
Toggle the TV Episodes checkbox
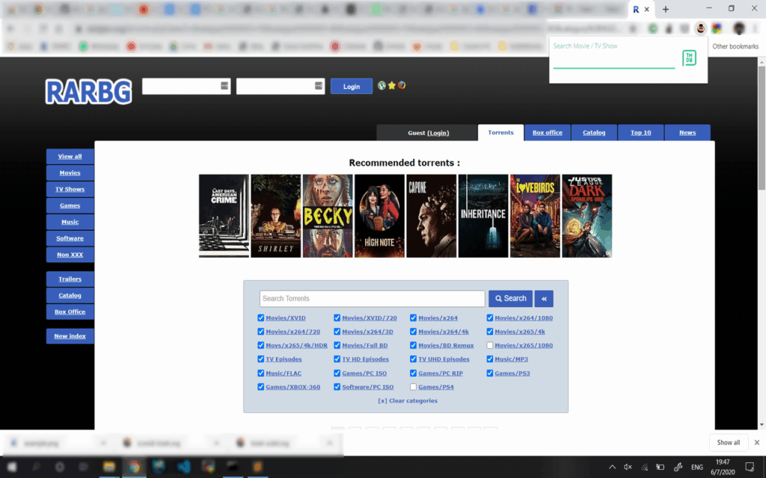pos(261,359)
